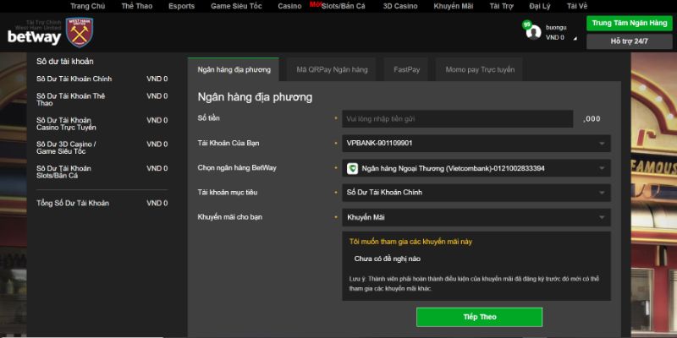
Task: Open Slots/Bắn Cá menu
Action: click(343, 6)
